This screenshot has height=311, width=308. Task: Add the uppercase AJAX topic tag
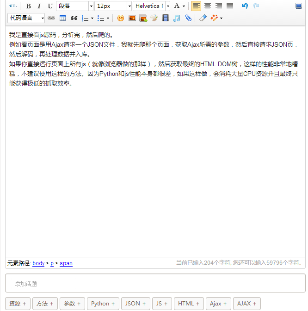[x=247, y=304]
